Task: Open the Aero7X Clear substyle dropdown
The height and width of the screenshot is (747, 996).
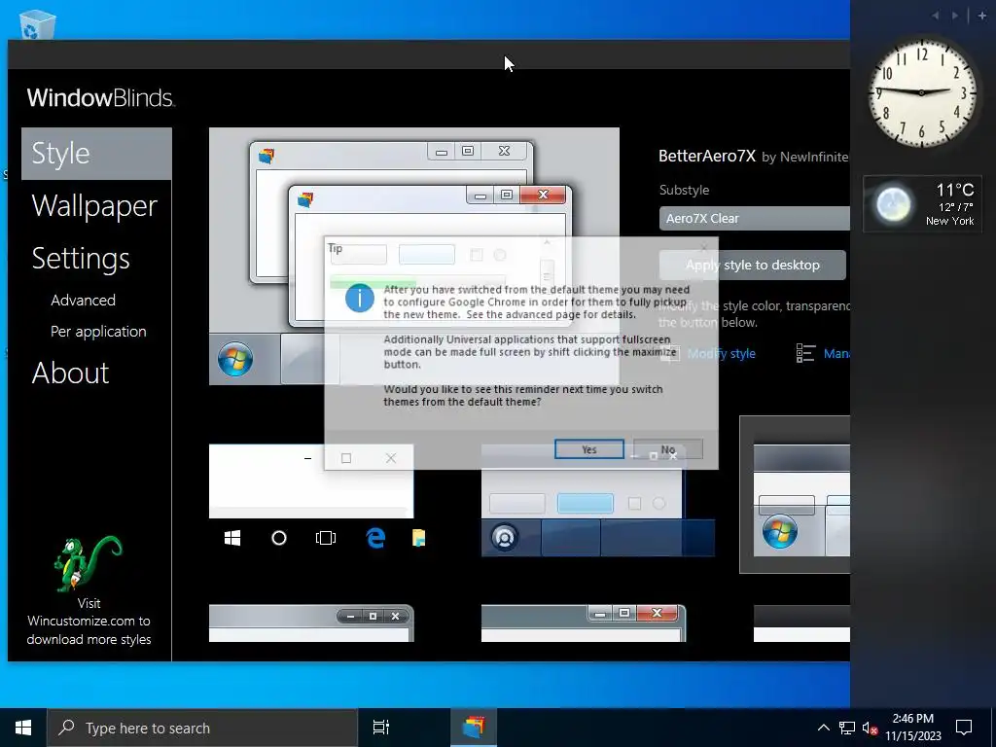Action: tap(755, 218)
